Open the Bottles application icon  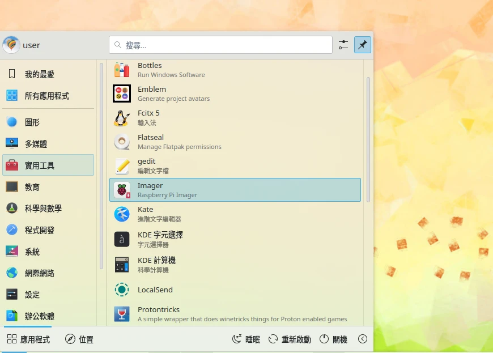122,70
